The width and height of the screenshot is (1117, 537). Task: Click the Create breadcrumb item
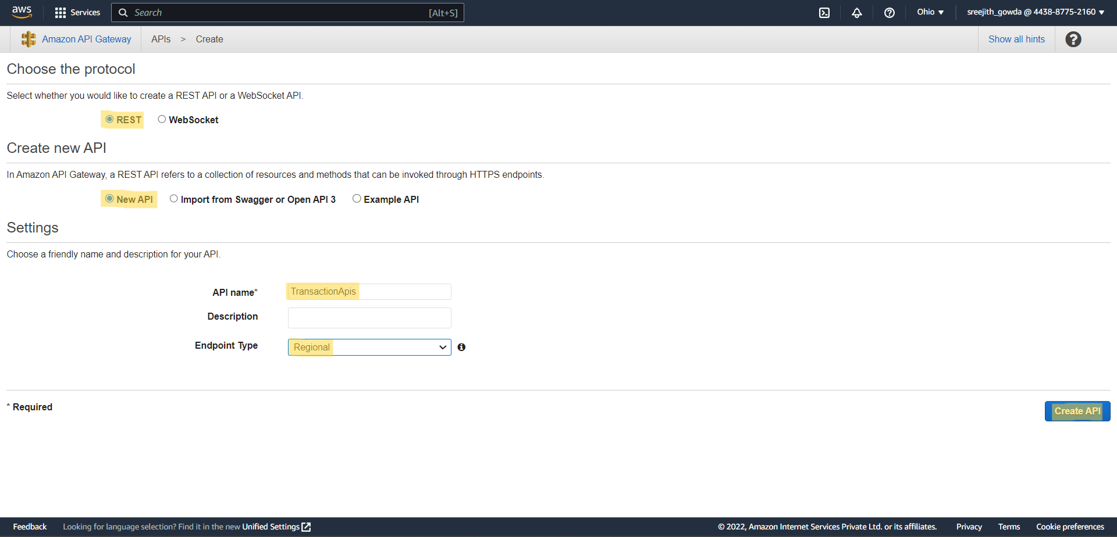coord(209,39)
